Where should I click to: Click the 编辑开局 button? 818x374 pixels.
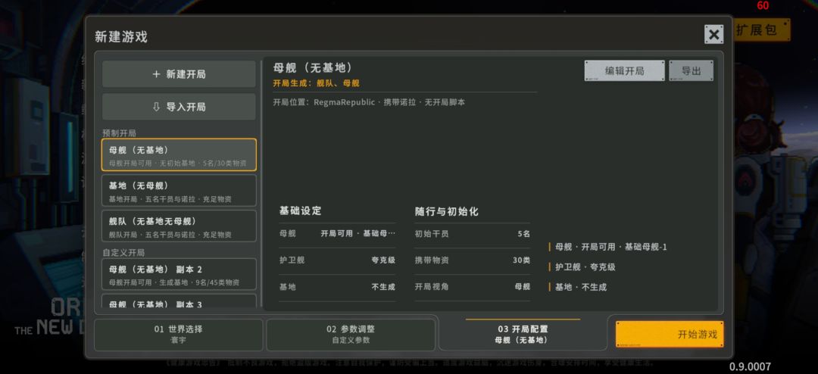[x=624, y=71]
